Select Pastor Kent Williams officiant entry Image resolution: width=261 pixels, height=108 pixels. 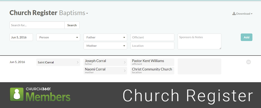[152, 62]
